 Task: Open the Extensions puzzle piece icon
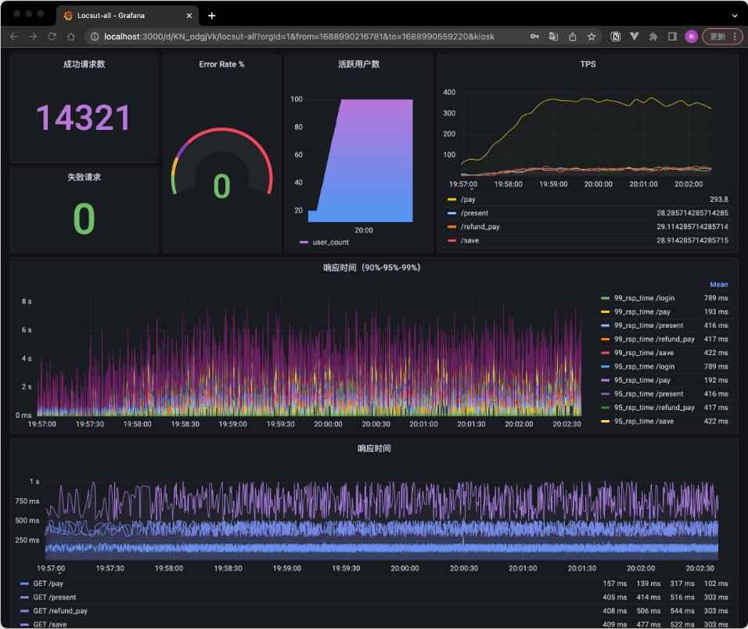point(653,36)
